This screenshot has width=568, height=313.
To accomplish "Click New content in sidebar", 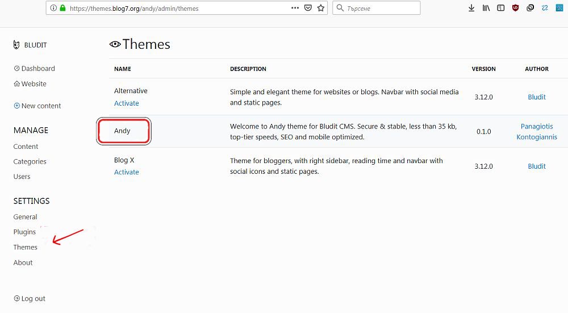I will pos(40,106).
